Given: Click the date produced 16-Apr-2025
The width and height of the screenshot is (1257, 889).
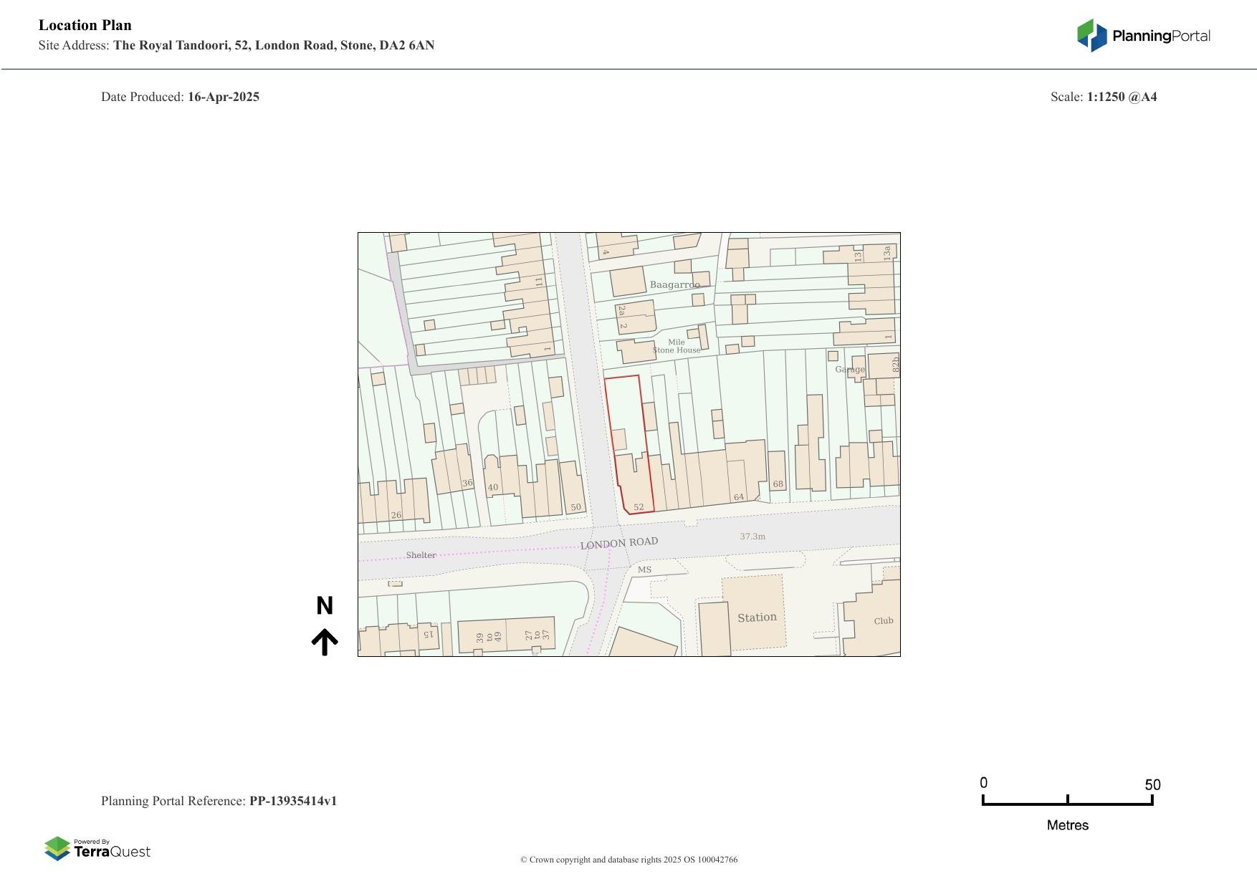Looking at the screenshot, I should coord(224,97).
